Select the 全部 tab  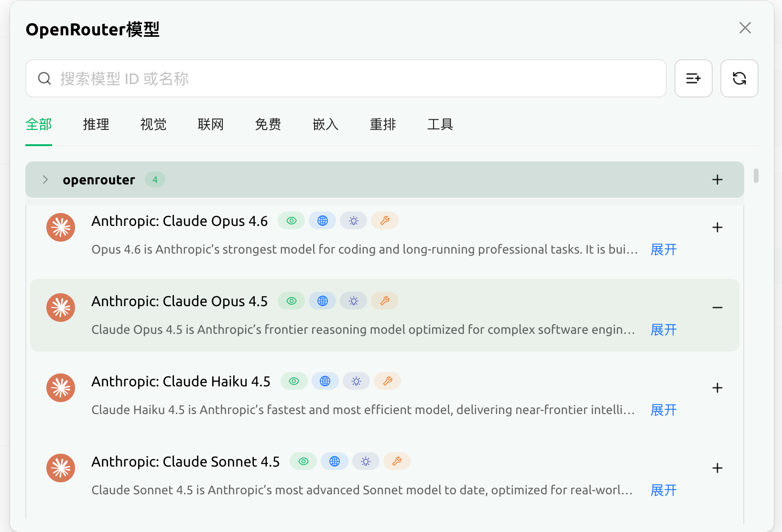tap(39, 125)
